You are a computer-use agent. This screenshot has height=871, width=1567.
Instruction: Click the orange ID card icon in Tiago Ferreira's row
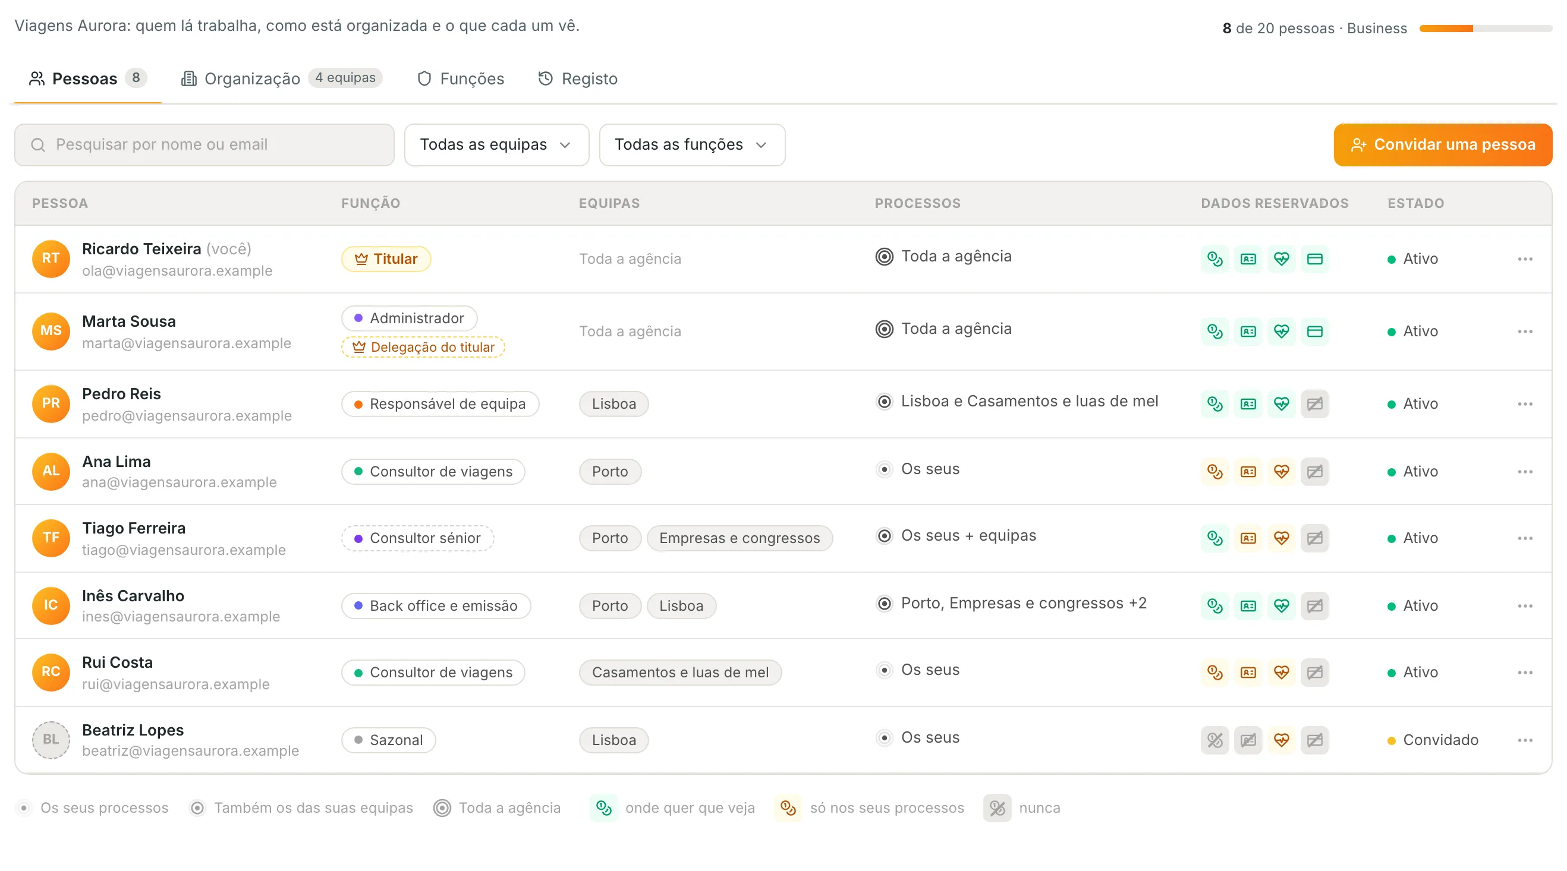(x=1248, y=538)
